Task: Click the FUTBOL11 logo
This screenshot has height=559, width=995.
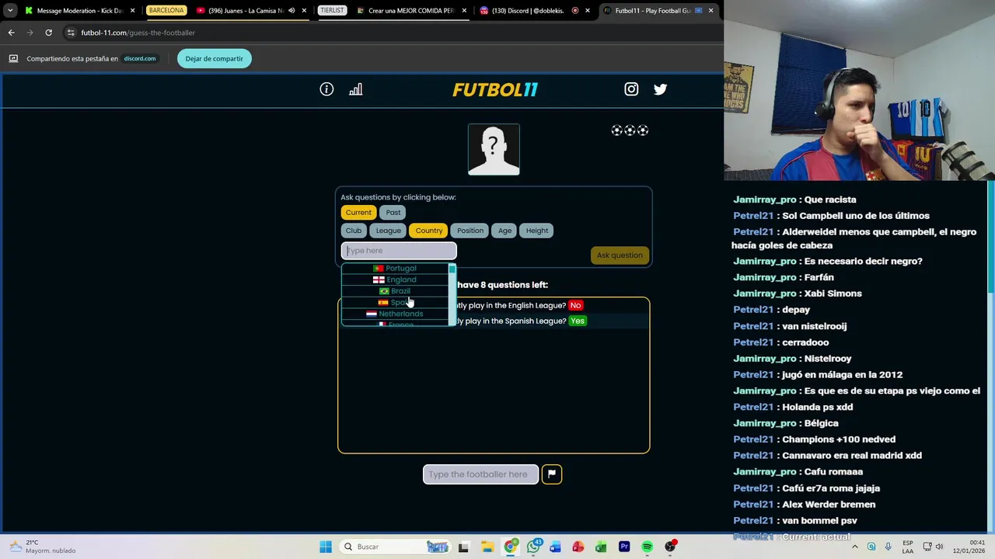Action: pos(495,89)
